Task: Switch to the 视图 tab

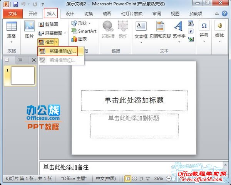Action: (175, 14)
